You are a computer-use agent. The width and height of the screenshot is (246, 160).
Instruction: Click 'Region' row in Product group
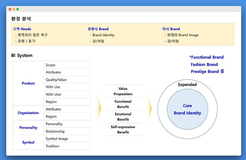point(67,102)
